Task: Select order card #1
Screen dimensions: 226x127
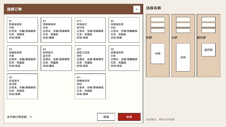Action: point(22,30)
